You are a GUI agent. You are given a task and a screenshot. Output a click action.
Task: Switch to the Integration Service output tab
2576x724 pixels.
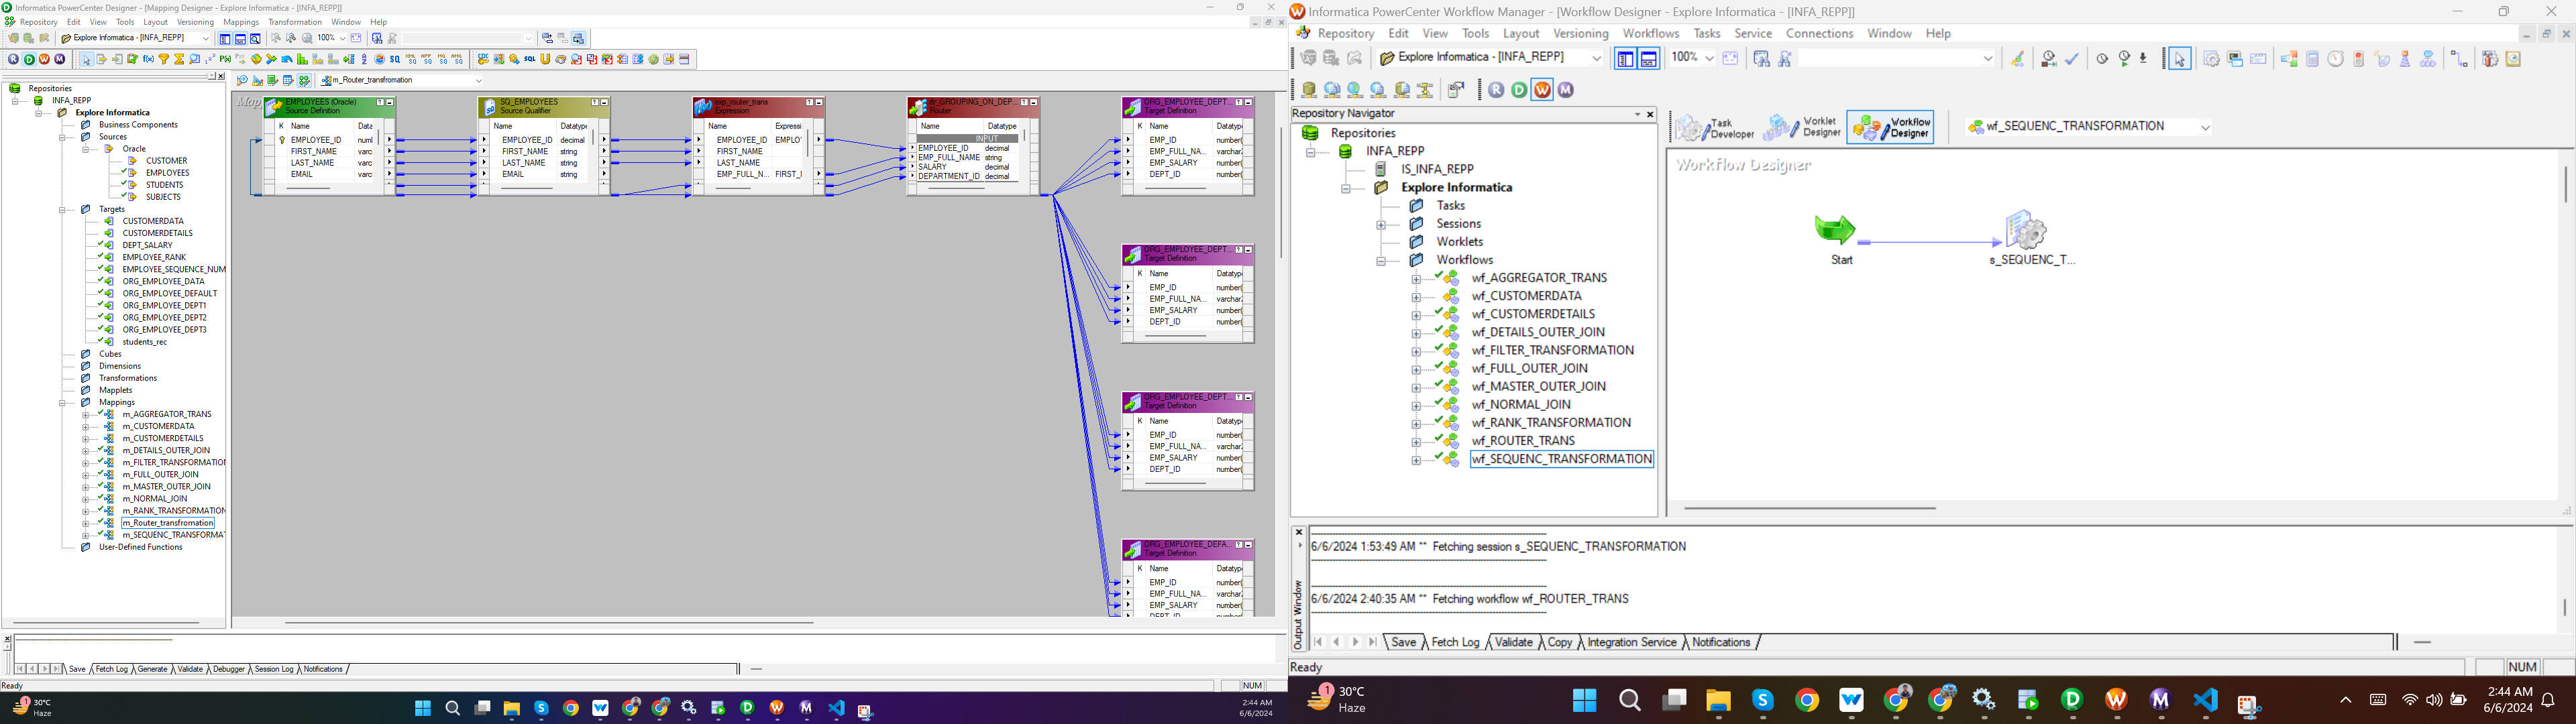[1631, 643]
